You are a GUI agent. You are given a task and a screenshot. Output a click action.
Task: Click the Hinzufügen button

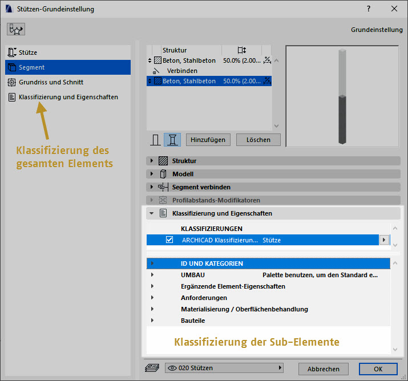click(208, 140)
